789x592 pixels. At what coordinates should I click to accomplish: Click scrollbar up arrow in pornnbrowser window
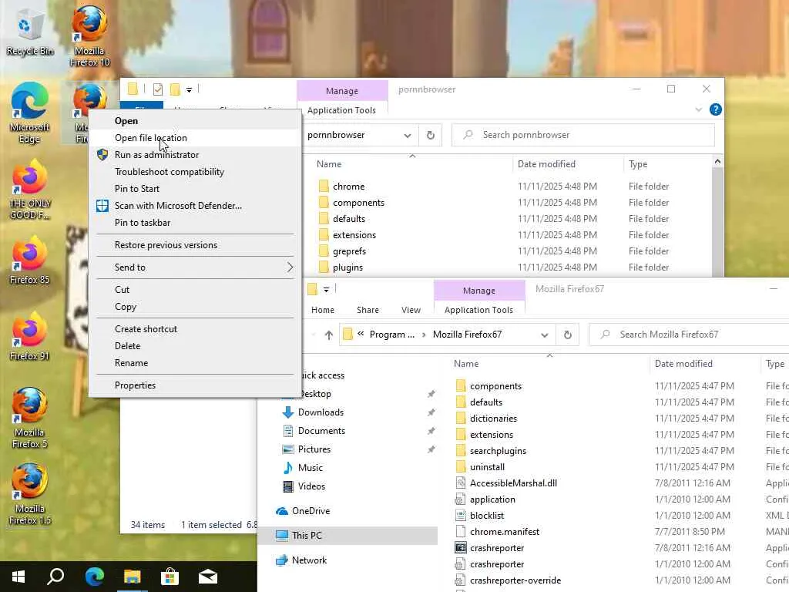point(717,162)
